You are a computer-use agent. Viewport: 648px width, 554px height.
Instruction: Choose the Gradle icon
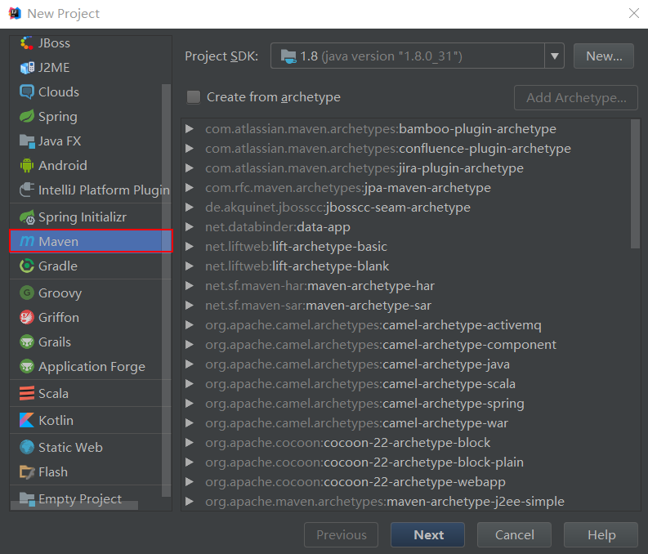pyautogui.click(x=27, y=266)
